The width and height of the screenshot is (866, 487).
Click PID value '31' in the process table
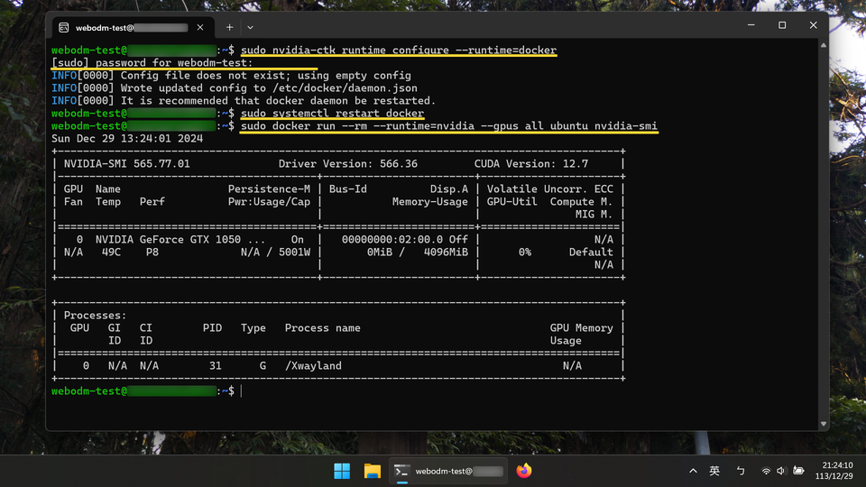point(216,366)
